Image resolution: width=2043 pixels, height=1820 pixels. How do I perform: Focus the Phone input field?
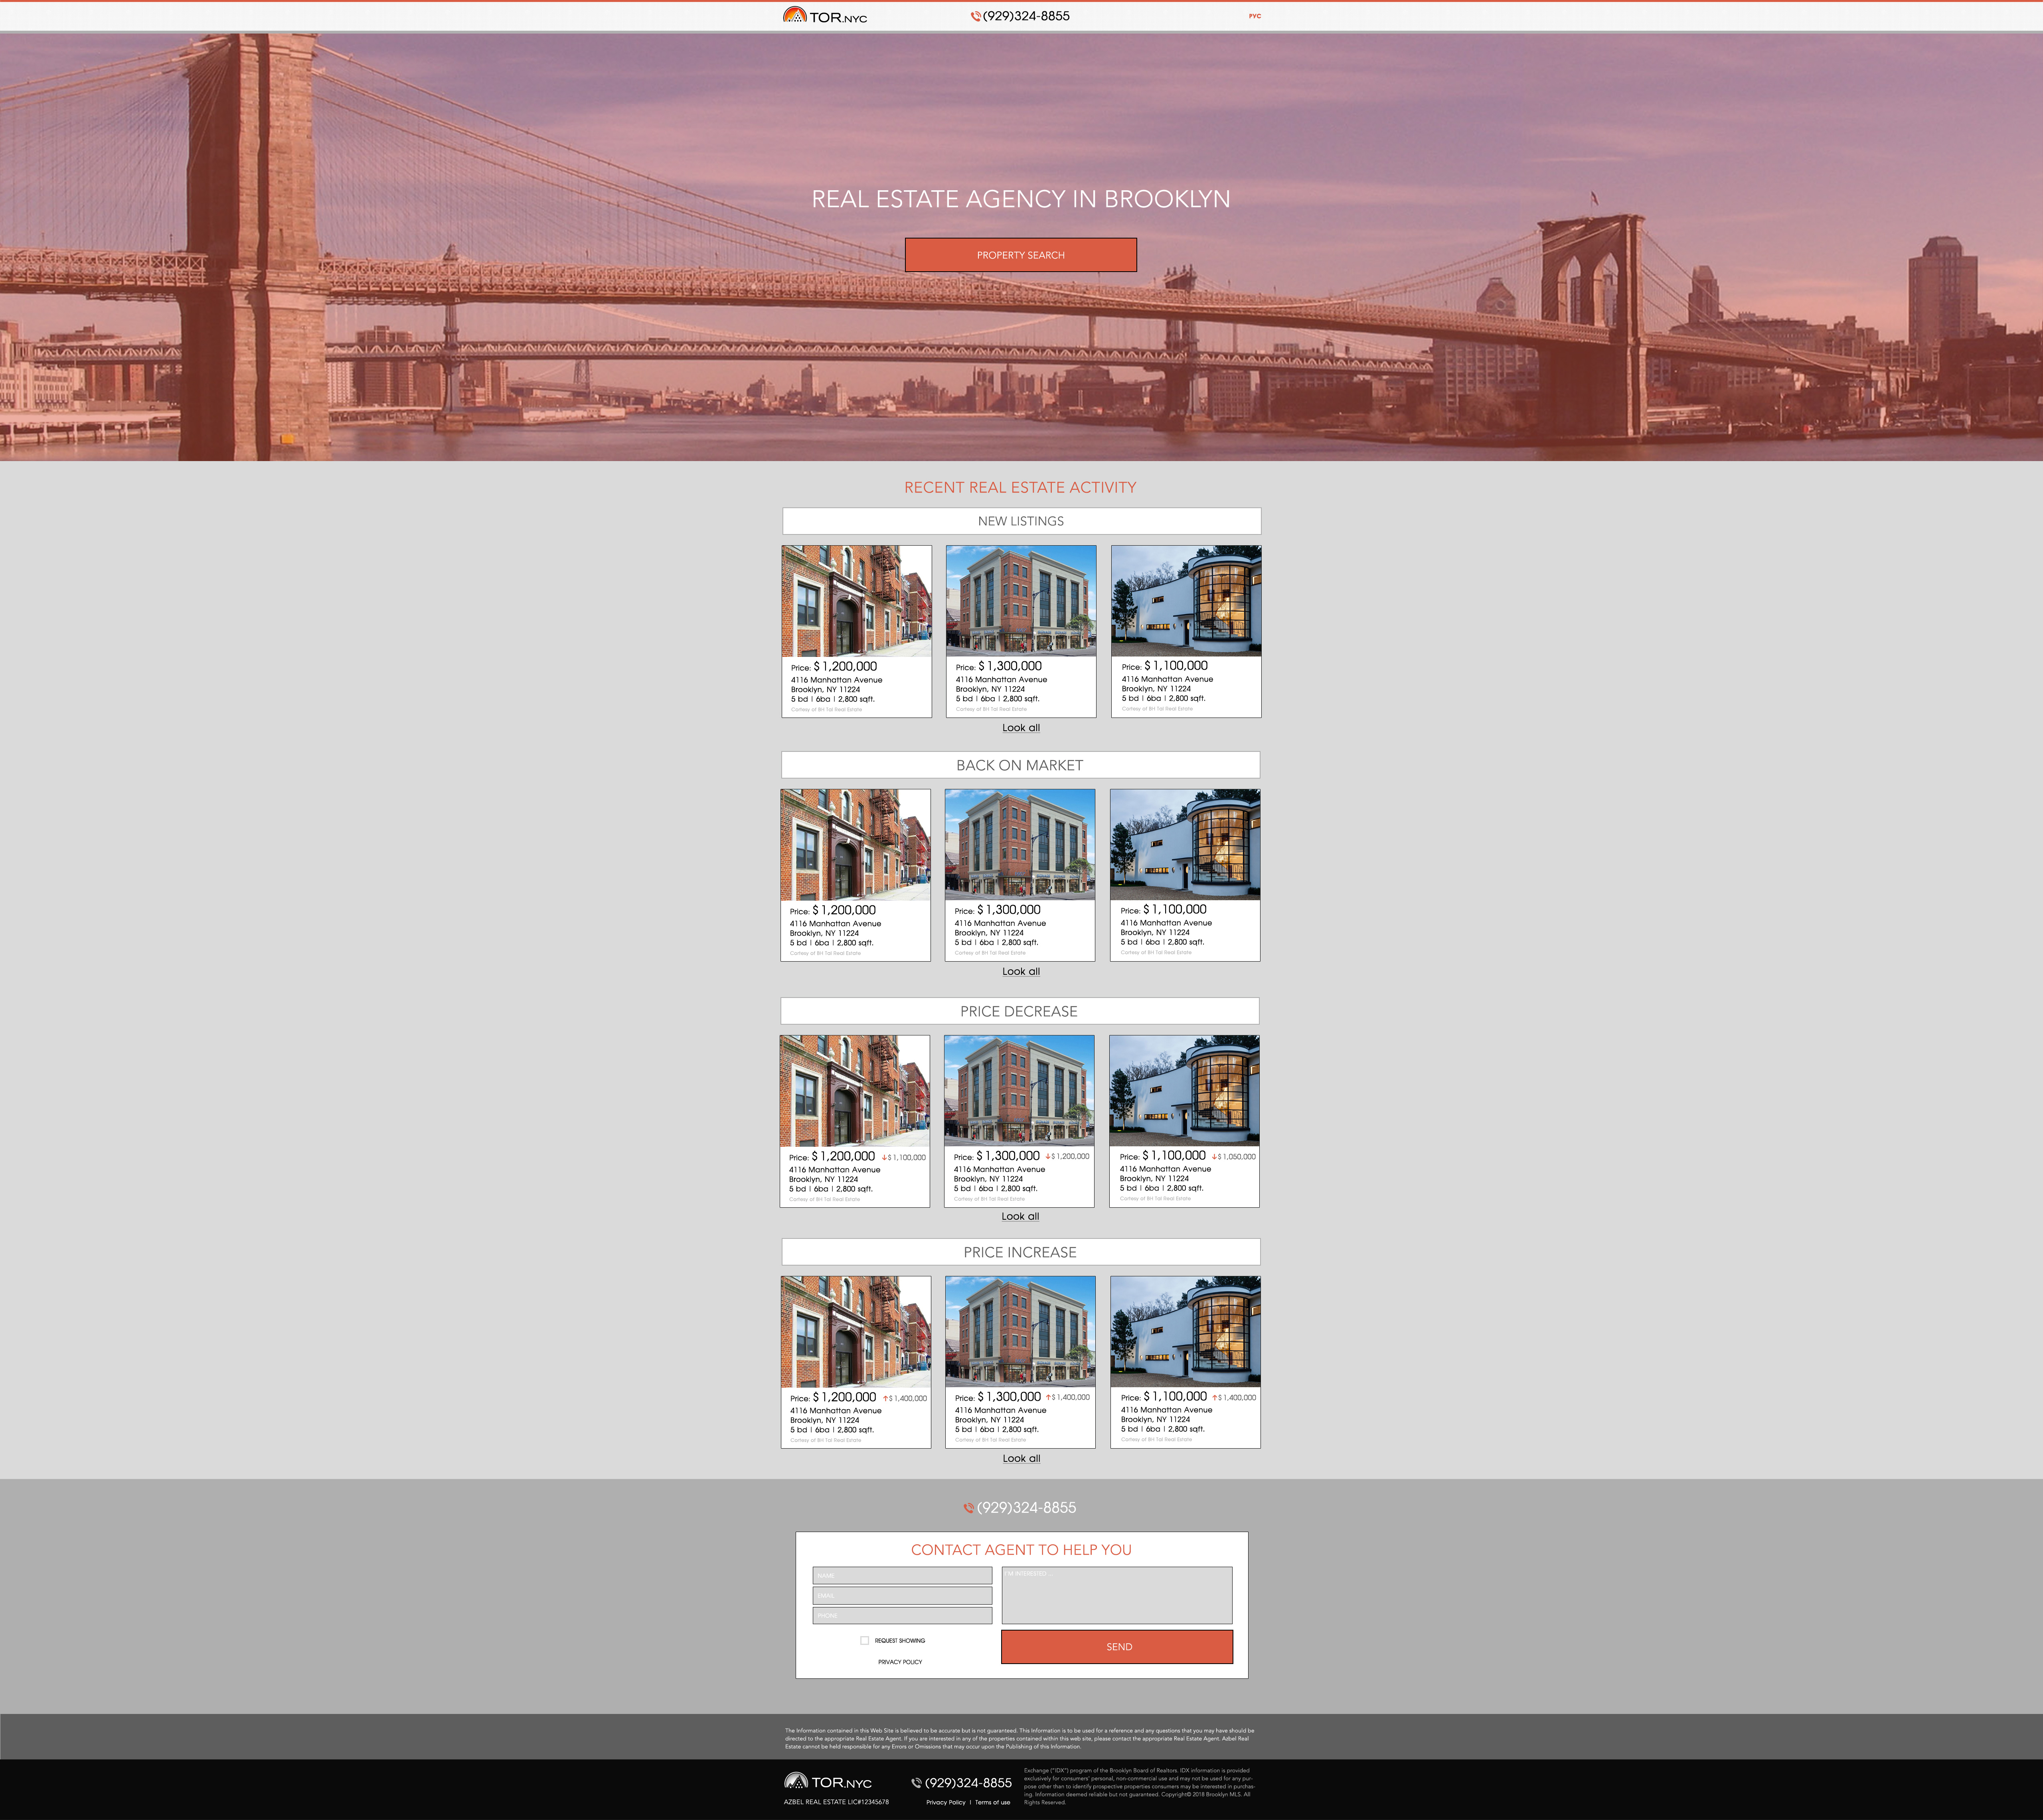click(x=903, y=1615)
